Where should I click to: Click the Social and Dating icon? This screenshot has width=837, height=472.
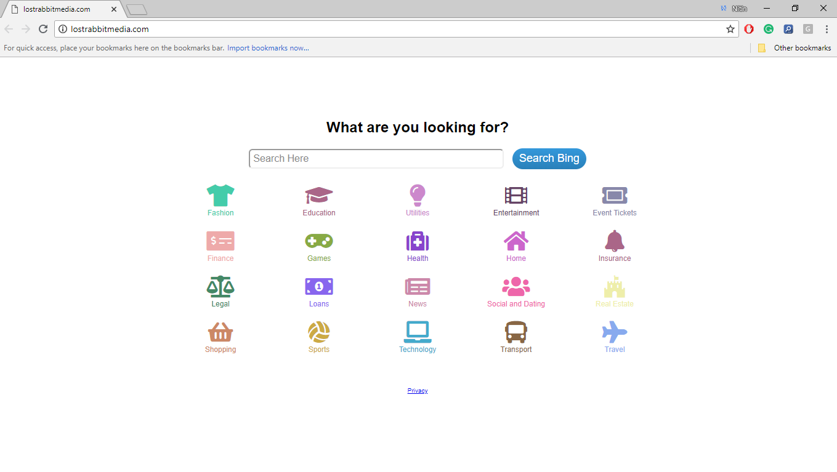(516, 285)
